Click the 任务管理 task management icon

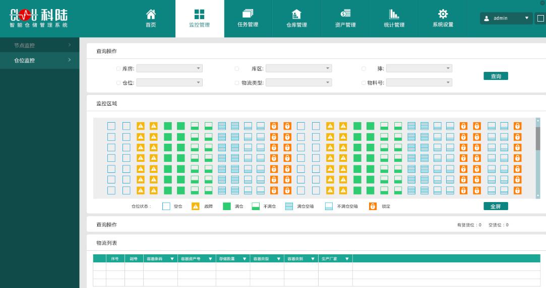pyautogui.click(x=248, y=15)
